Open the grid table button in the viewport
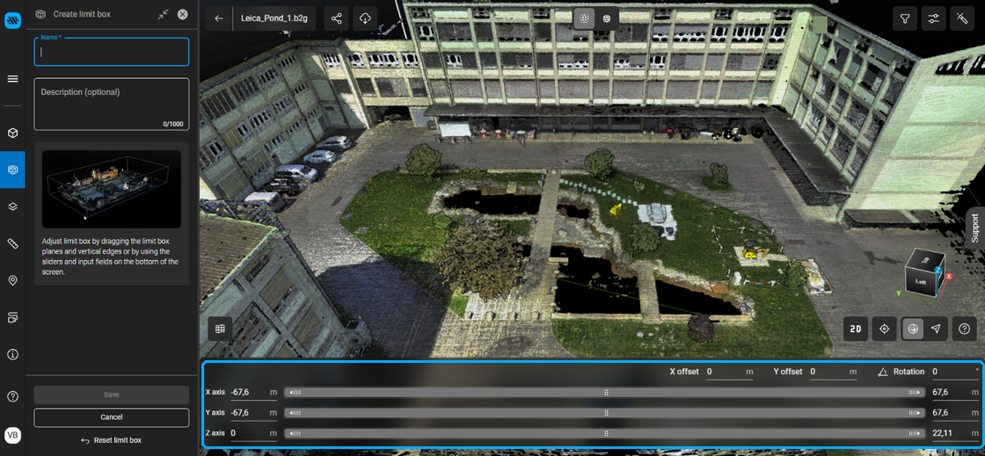 click(x=220, y=329)
